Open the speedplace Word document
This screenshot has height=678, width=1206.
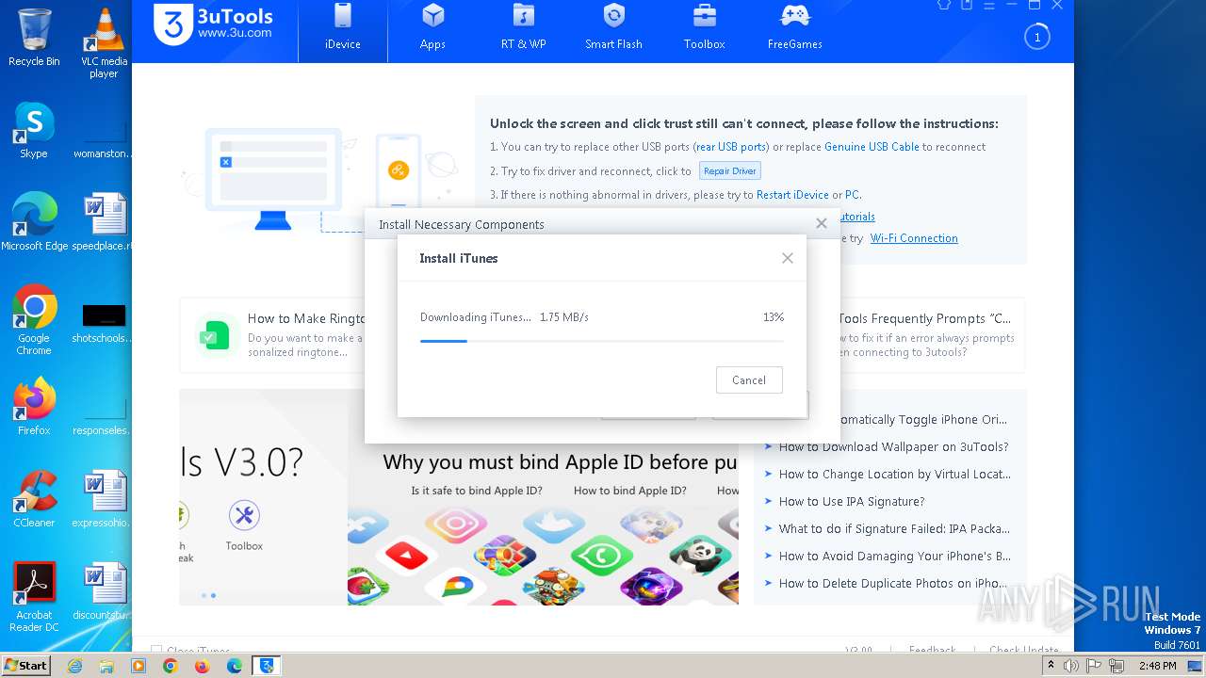(x=104, y=222)
